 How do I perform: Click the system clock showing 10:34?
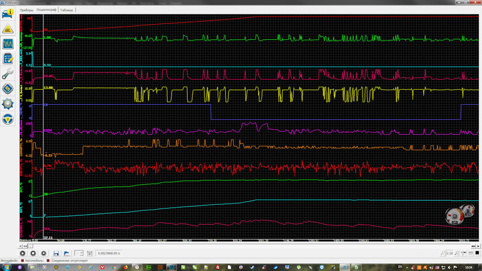[x=468, y=267]
